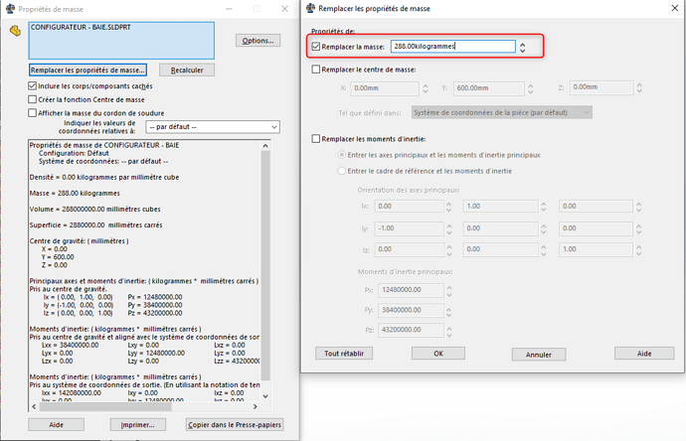Click the Annuler button
The height and width of the screenshot is (441, 686).
[539, 355]
